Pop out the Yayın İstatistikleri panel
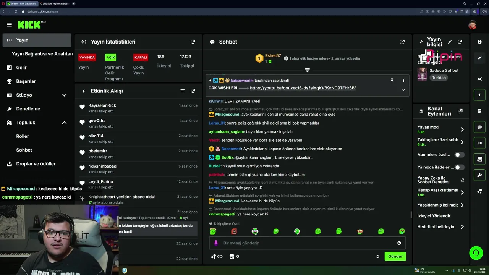489x275 pixels. [x=193, y=42]
